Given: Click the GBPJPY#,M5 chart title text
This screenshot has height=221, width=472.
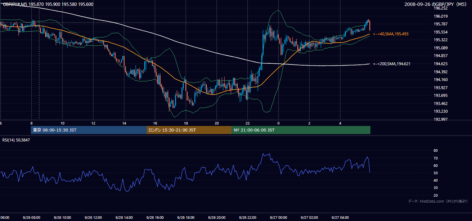Looking at the screenshot, I should pos(48,4).
